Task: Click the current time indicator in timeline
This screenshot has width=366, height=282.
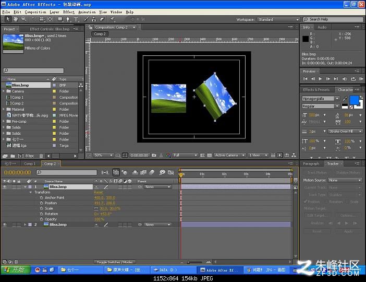Action: (x=181, y=174)
